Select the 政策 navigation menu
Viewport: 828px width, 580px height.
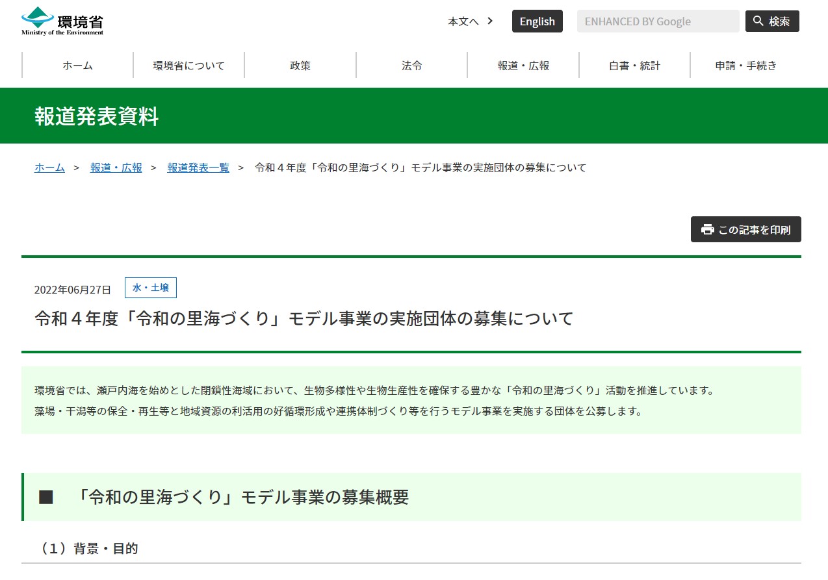(x=300, y=65)
